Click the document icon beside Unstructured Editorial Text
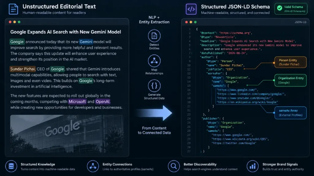 click(x=13, y=9)
